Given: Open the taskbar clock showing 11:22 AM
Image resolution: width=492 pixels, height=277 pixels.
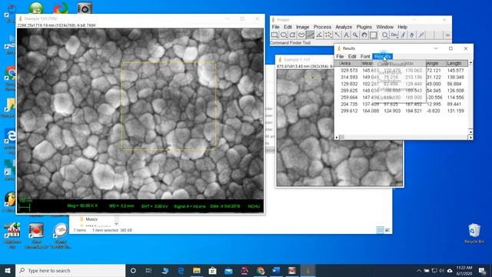Looking at the screenshot, I should [464, 270].
